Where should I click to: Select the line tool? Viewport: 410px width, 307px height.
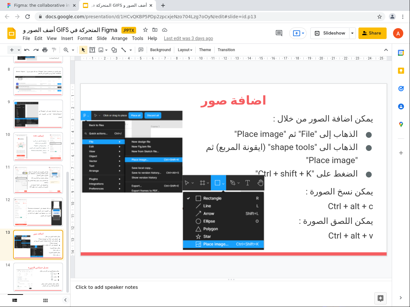pos(124,50)
